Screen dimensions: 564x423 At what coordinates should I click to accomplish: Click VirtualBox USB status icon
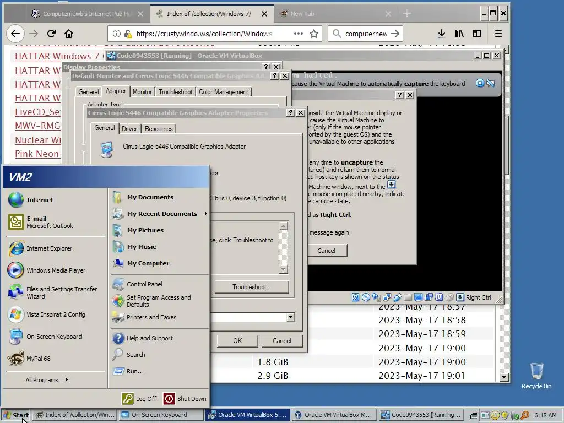coord(398,297)
